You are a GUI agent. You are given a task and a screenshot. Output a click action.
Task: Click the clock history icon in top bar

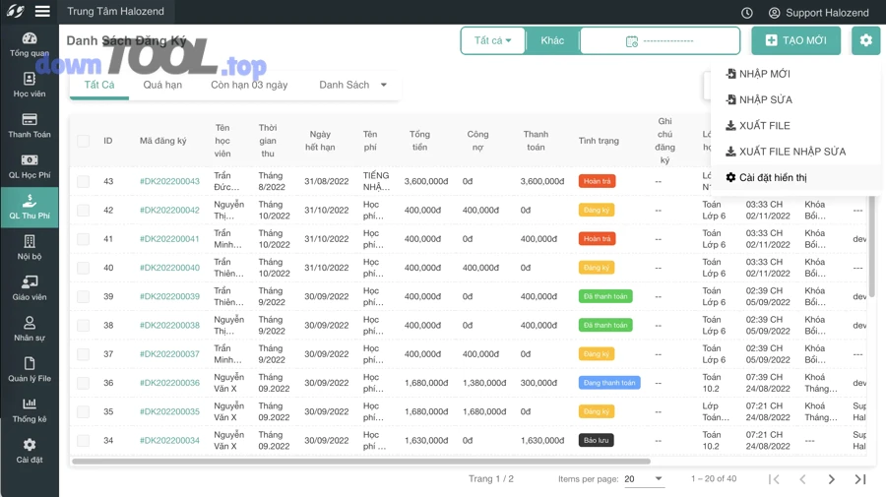coord(747,13)
